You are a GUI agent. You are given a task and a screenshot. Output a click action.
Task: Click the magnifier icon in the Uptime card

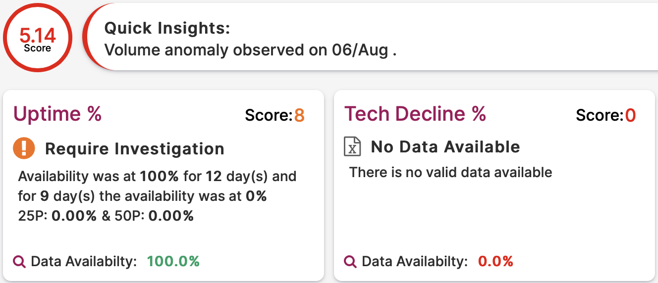pos(19,261)
